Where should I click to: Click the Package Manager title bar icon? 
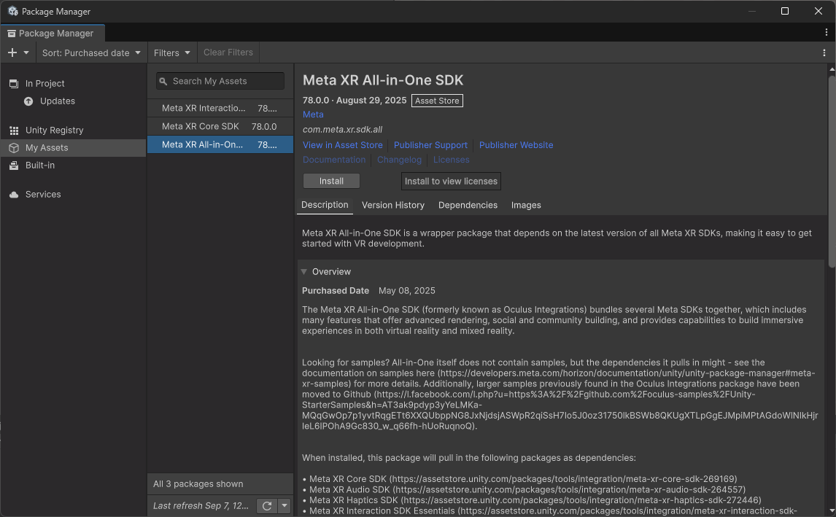[x=13, y=11]
